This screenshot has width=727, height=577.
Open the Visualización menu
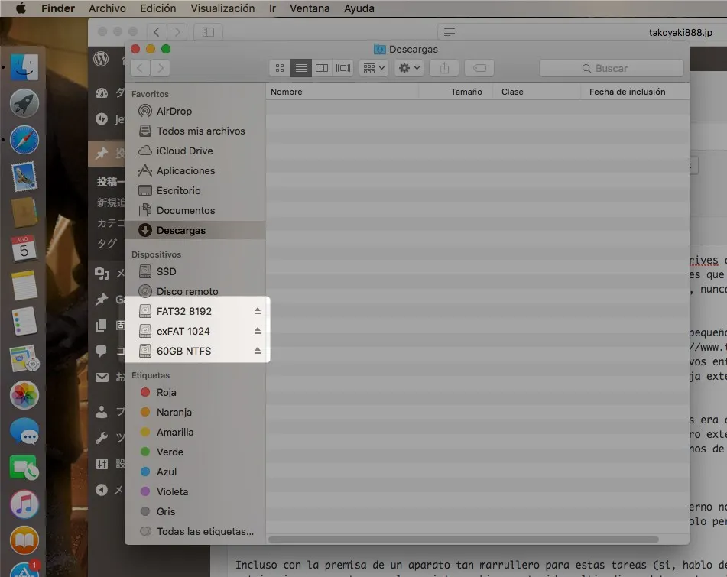[222, 8]
